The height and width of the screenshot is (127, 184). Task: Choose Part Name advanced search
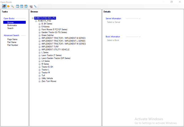[x=12, y=42]
